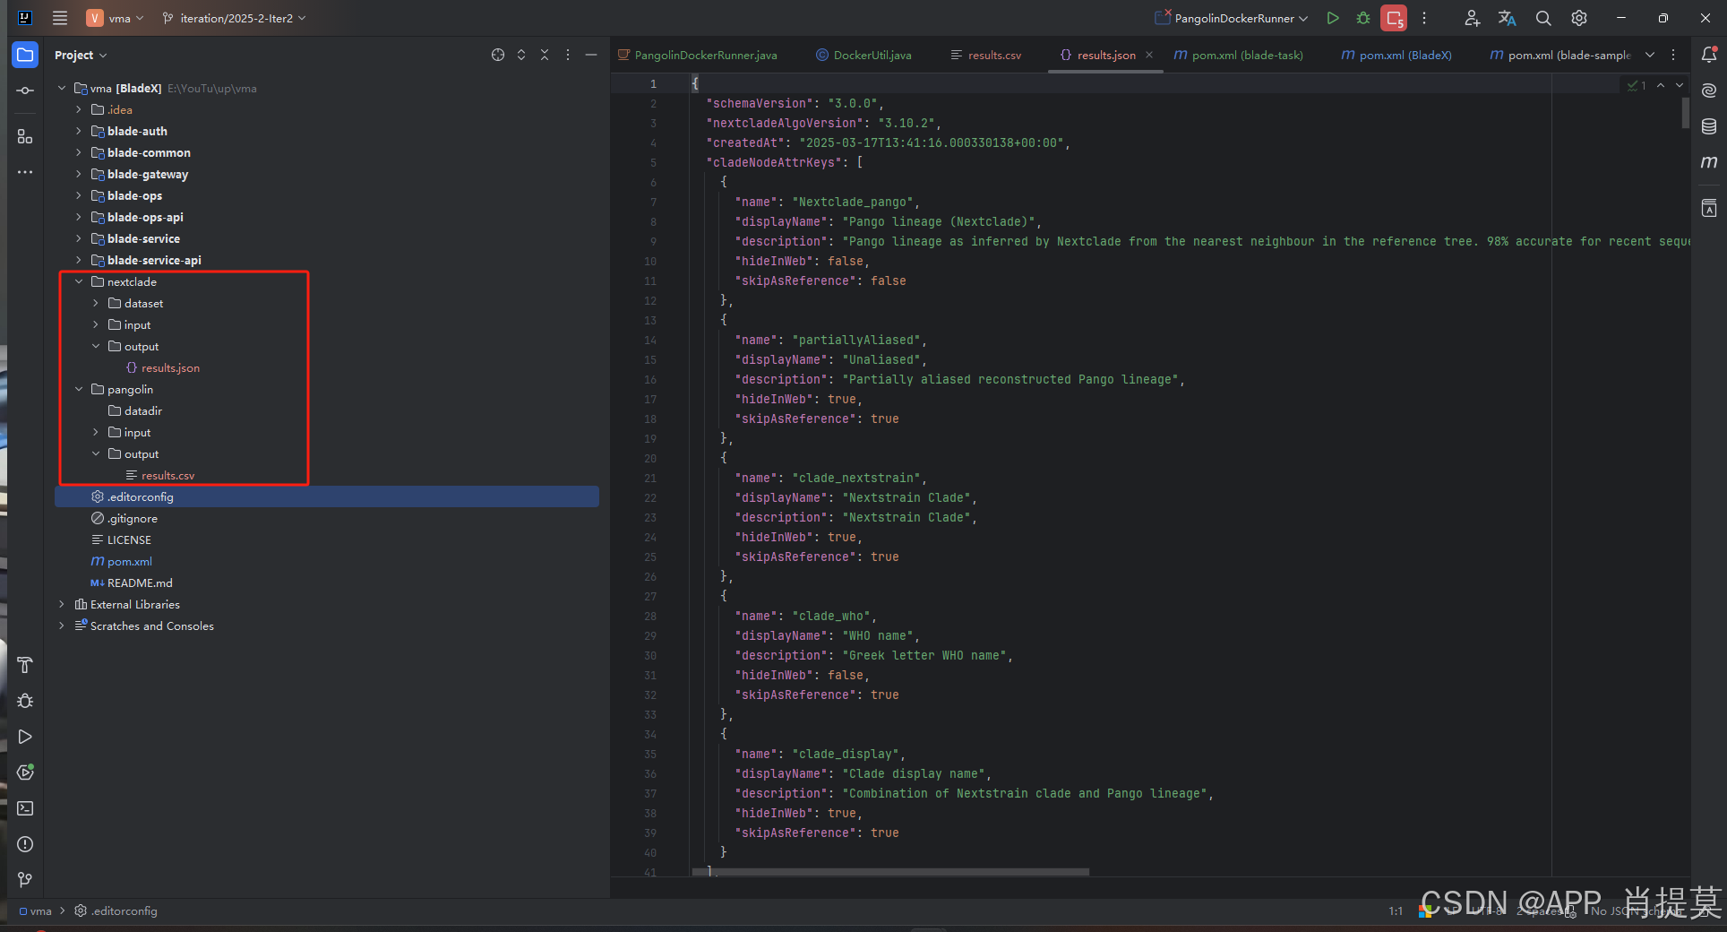Open the Structure tool window icon

[x=24, y=136]
